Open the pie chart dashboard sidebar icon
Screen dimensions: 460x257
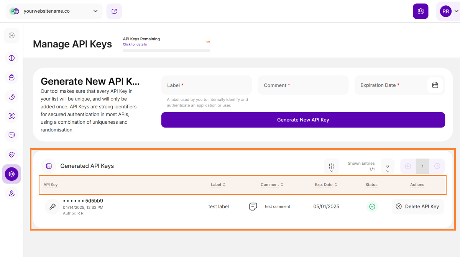11,58
